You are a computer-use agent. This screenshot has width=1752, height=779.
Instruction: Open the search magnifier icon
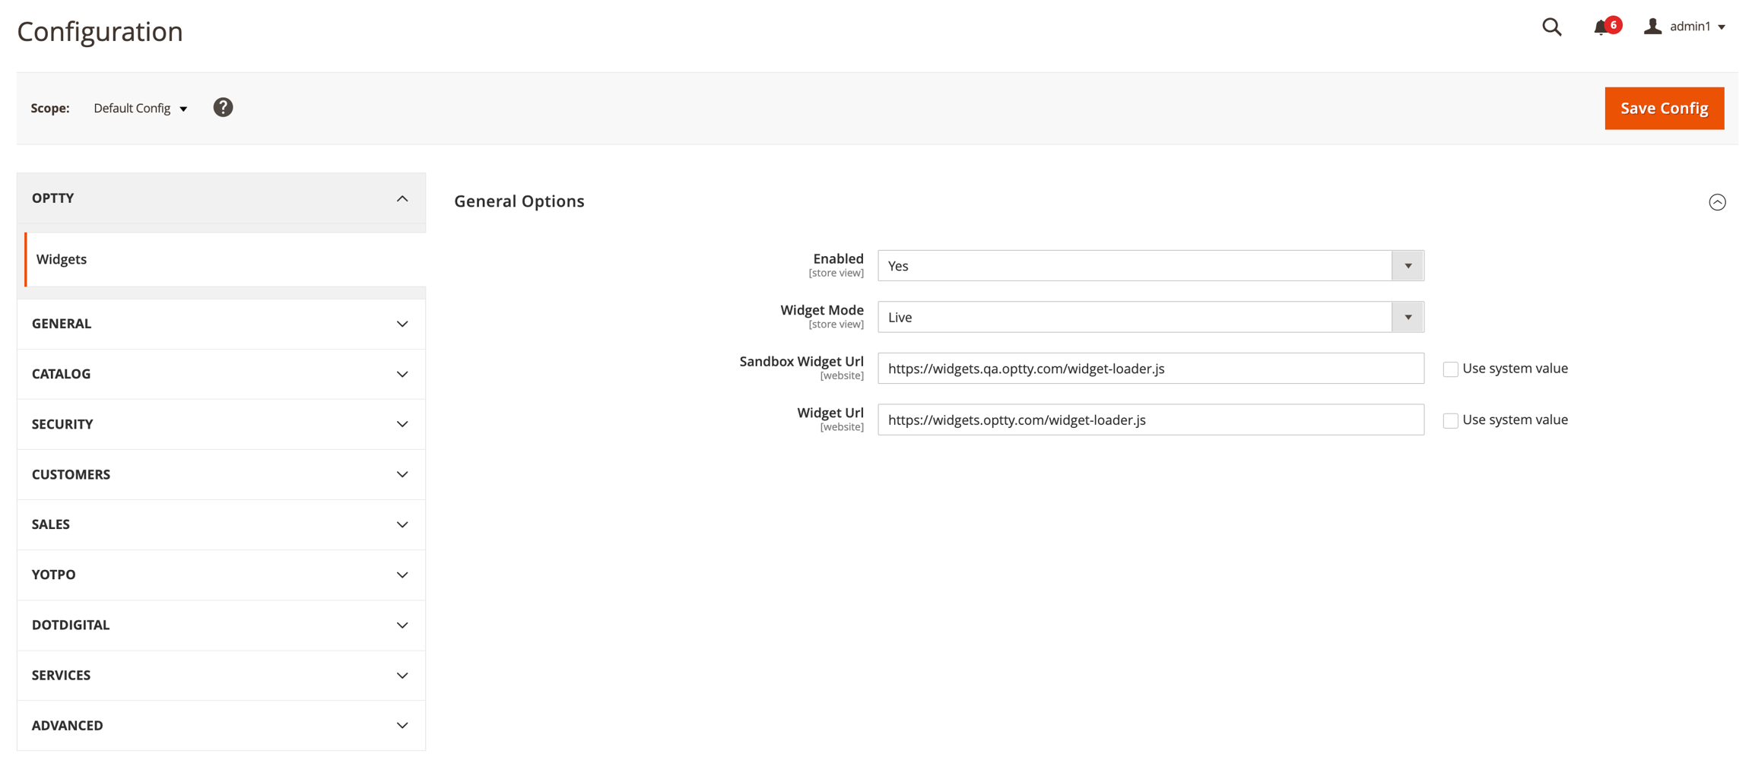click(1551, 27)
